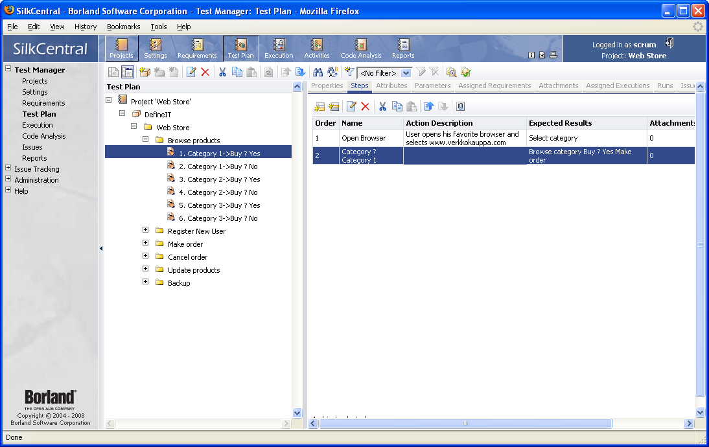Switch to tree view in the tree toolbar

click(128, 72)
